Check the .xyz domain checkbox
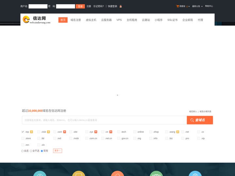The width and height of the screenshot is (235, 176). pos(86,132)
